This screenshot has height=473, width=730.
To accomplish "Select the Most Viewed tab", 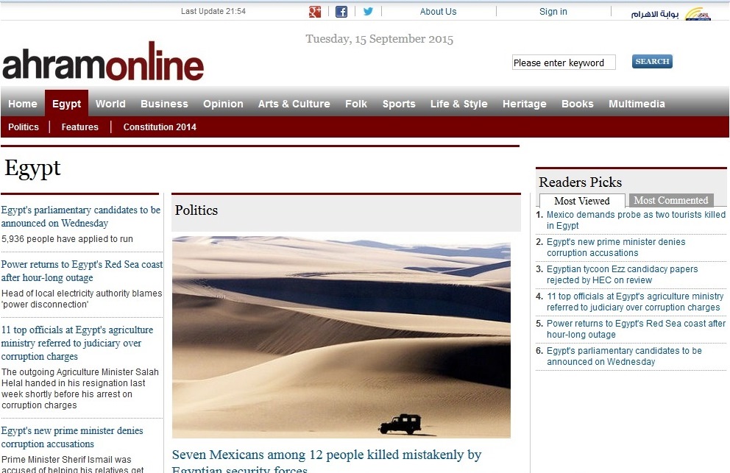I will 581,201.
